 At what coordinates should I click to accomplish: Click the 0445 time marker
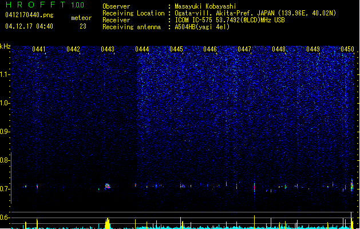(176, 49)
